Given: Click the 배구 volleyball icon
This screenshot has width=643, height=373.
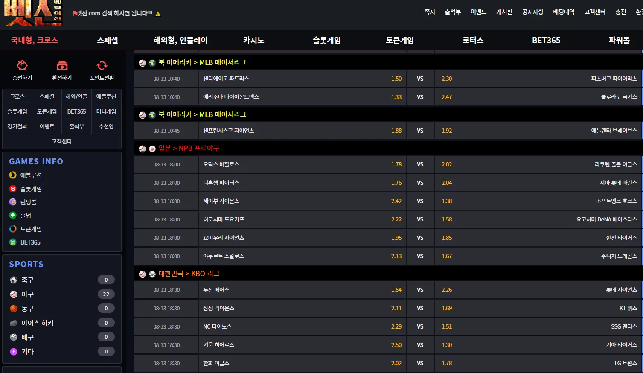Looking at the screenshot, I should pos(14,337).
